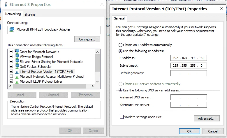
Task: Click Cancel in Ethernet 3 Properties dialog
Action: [x=94, y=131]
